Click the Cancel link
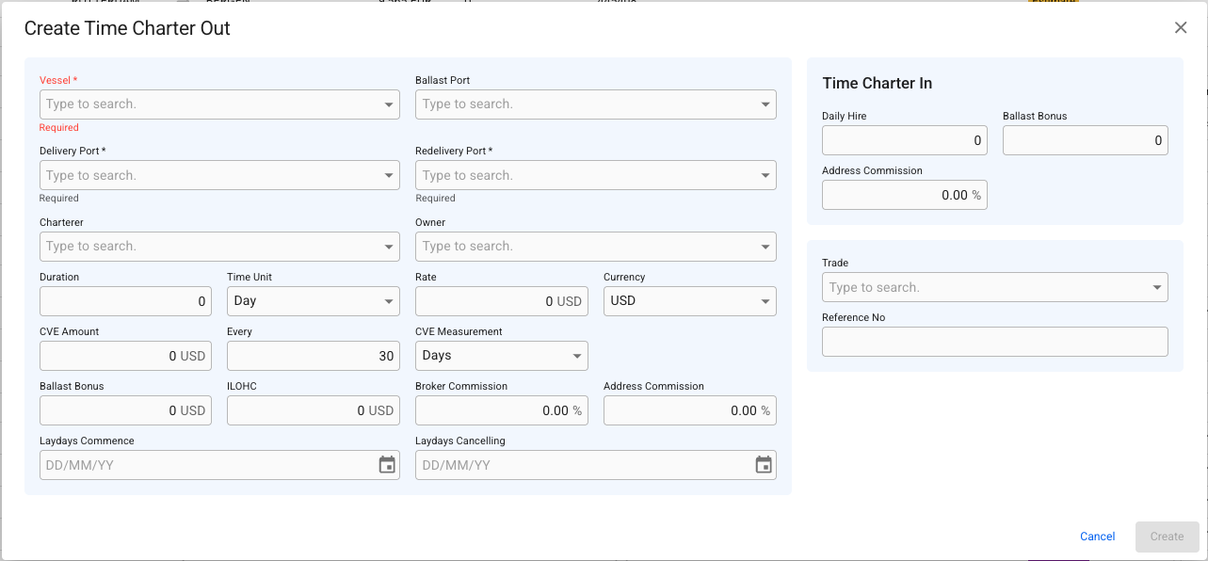 tap(1097, 537)
